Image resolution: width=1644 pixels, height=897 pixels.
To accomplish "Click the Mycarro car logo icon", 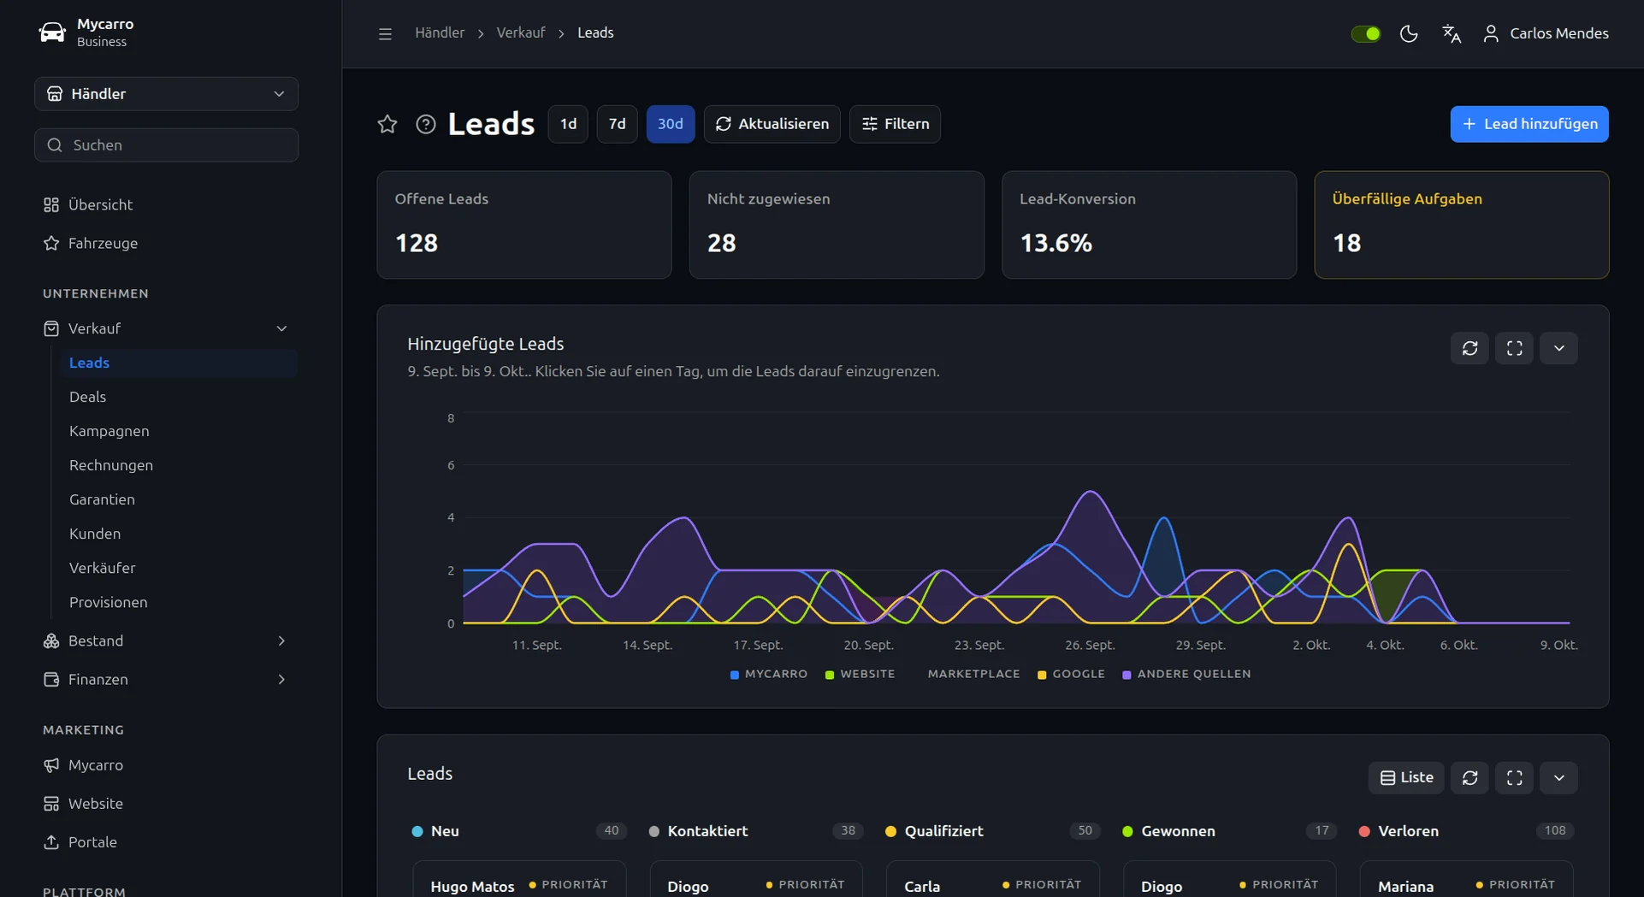I will pyautogui.click(x=52, y=32).
